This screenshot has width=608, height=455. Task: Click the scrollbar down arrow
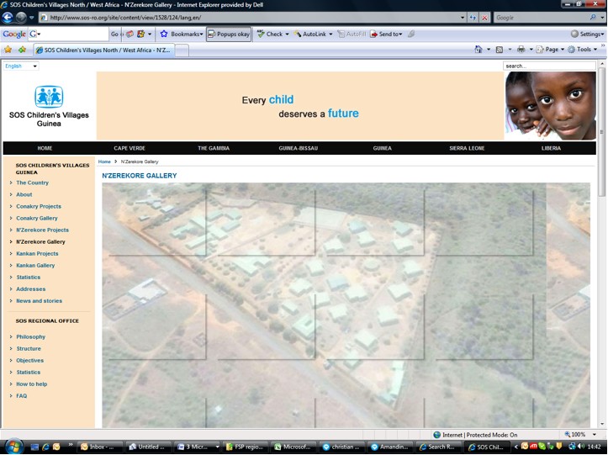point(602,424)
